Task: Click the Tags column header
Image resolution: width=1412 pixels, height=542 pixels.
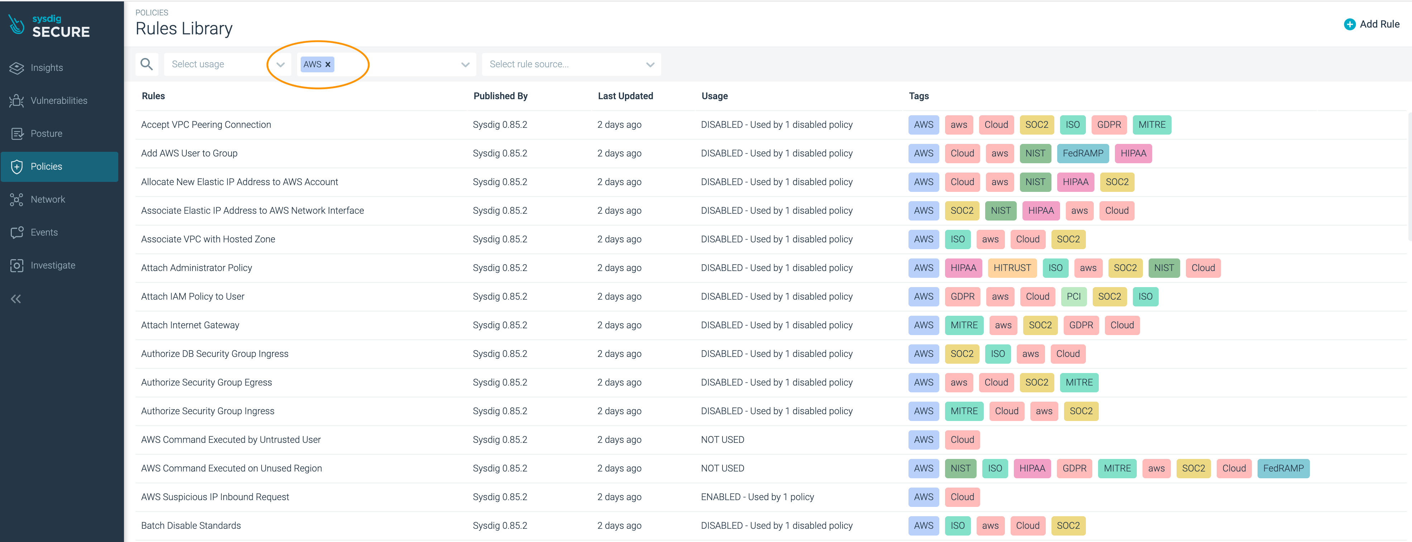Action: pyautogui.click(x=919, y=96)
